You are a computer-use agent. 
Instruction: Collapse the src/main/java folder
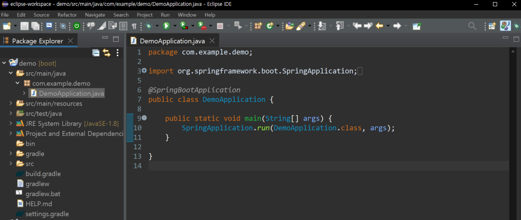(11, 73)
